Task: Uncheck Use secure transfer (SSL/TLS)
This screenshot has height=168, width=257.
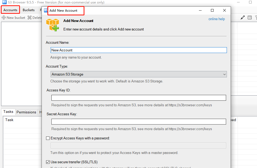Action: [48, 162]
